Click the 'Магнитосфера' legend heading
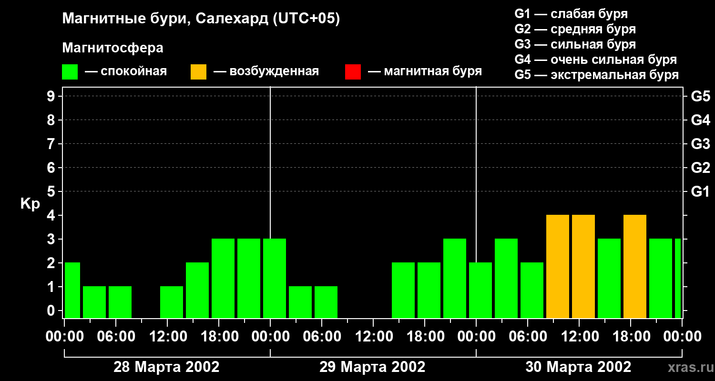 [112, 48]
